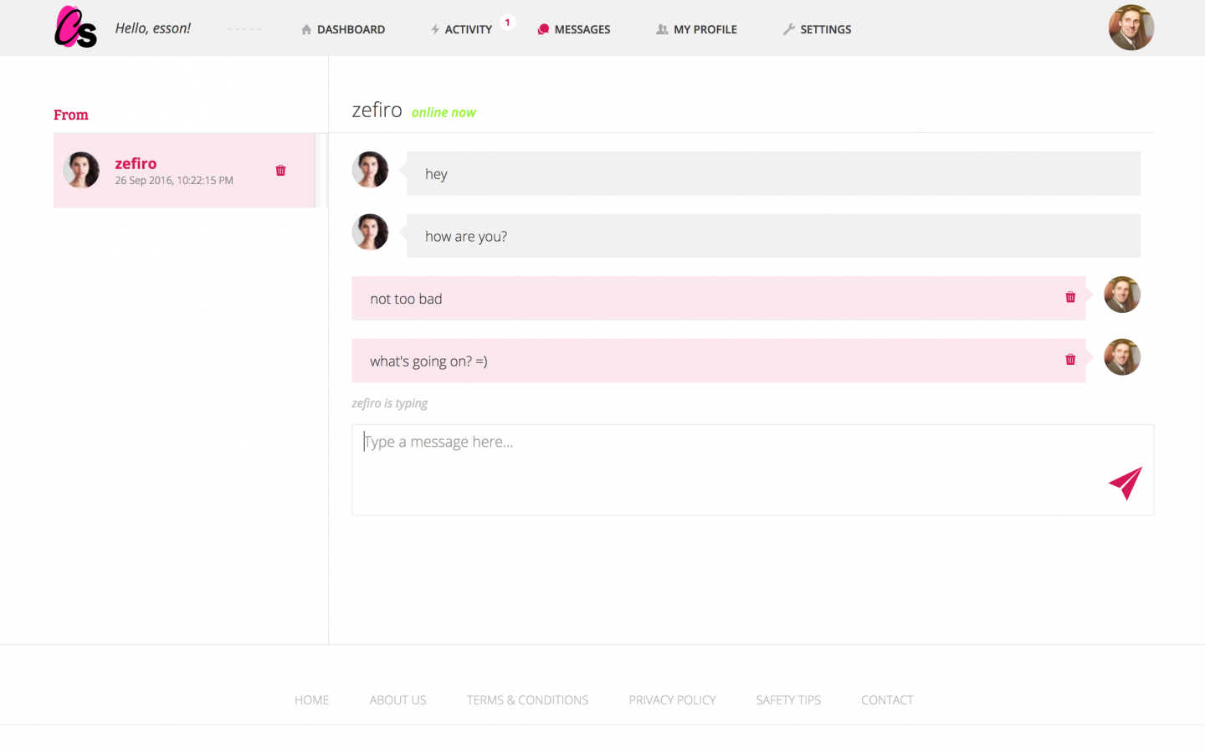Open the Home footer link
The height and width of the screenshot is (753, 1205).
coord(311,700)
